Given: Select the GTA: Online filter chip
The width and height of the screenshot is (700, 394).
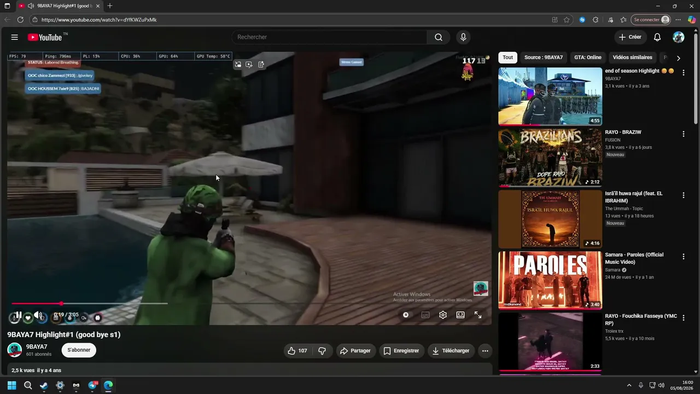Looking at the screenshot, I should [x=588, y=57].
